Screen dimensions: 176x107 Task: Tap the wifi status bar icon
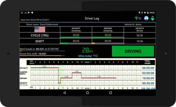pos(145,13)
